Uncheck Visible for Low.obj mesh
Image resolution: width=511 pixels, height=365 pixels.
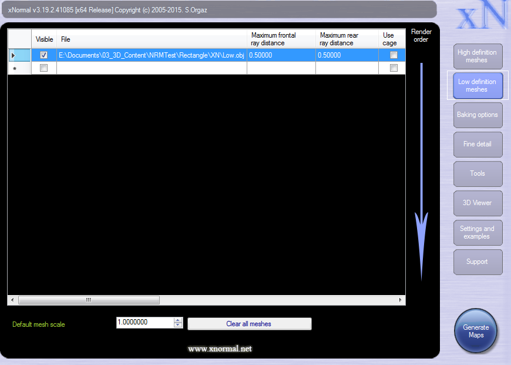tap(43, 55)
